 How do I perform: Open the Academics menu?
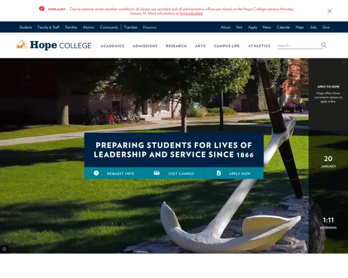coord(113,46)
